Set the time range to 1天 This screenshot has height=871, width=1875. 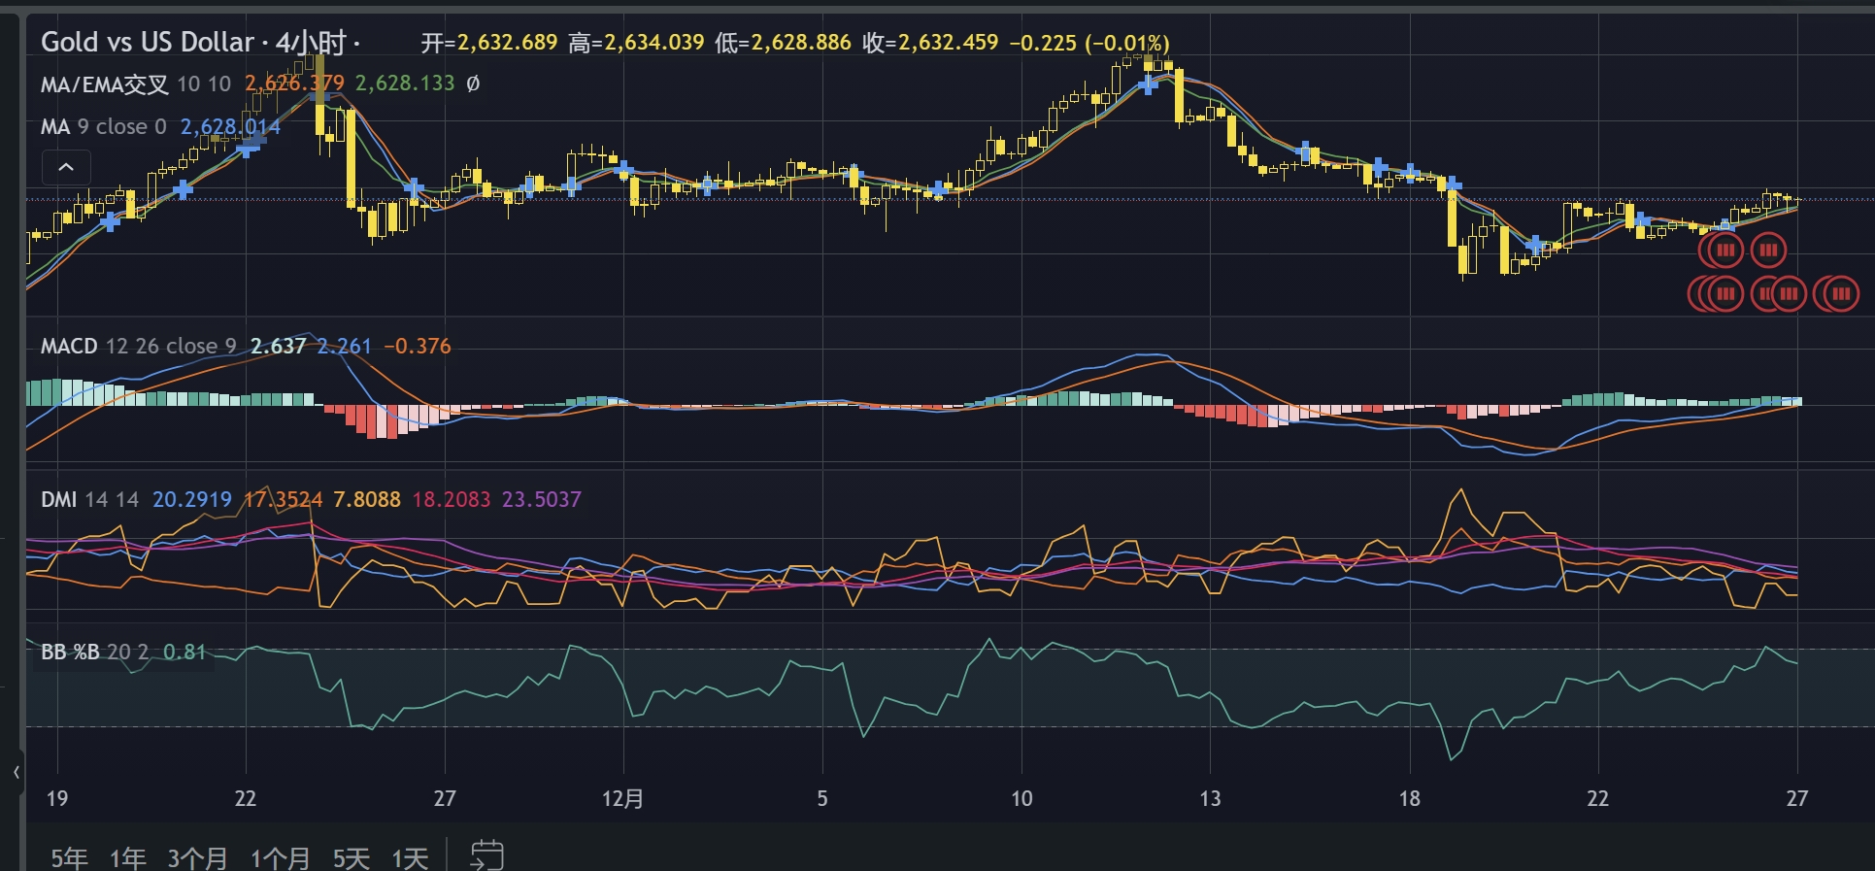click(x=410, y=858)
